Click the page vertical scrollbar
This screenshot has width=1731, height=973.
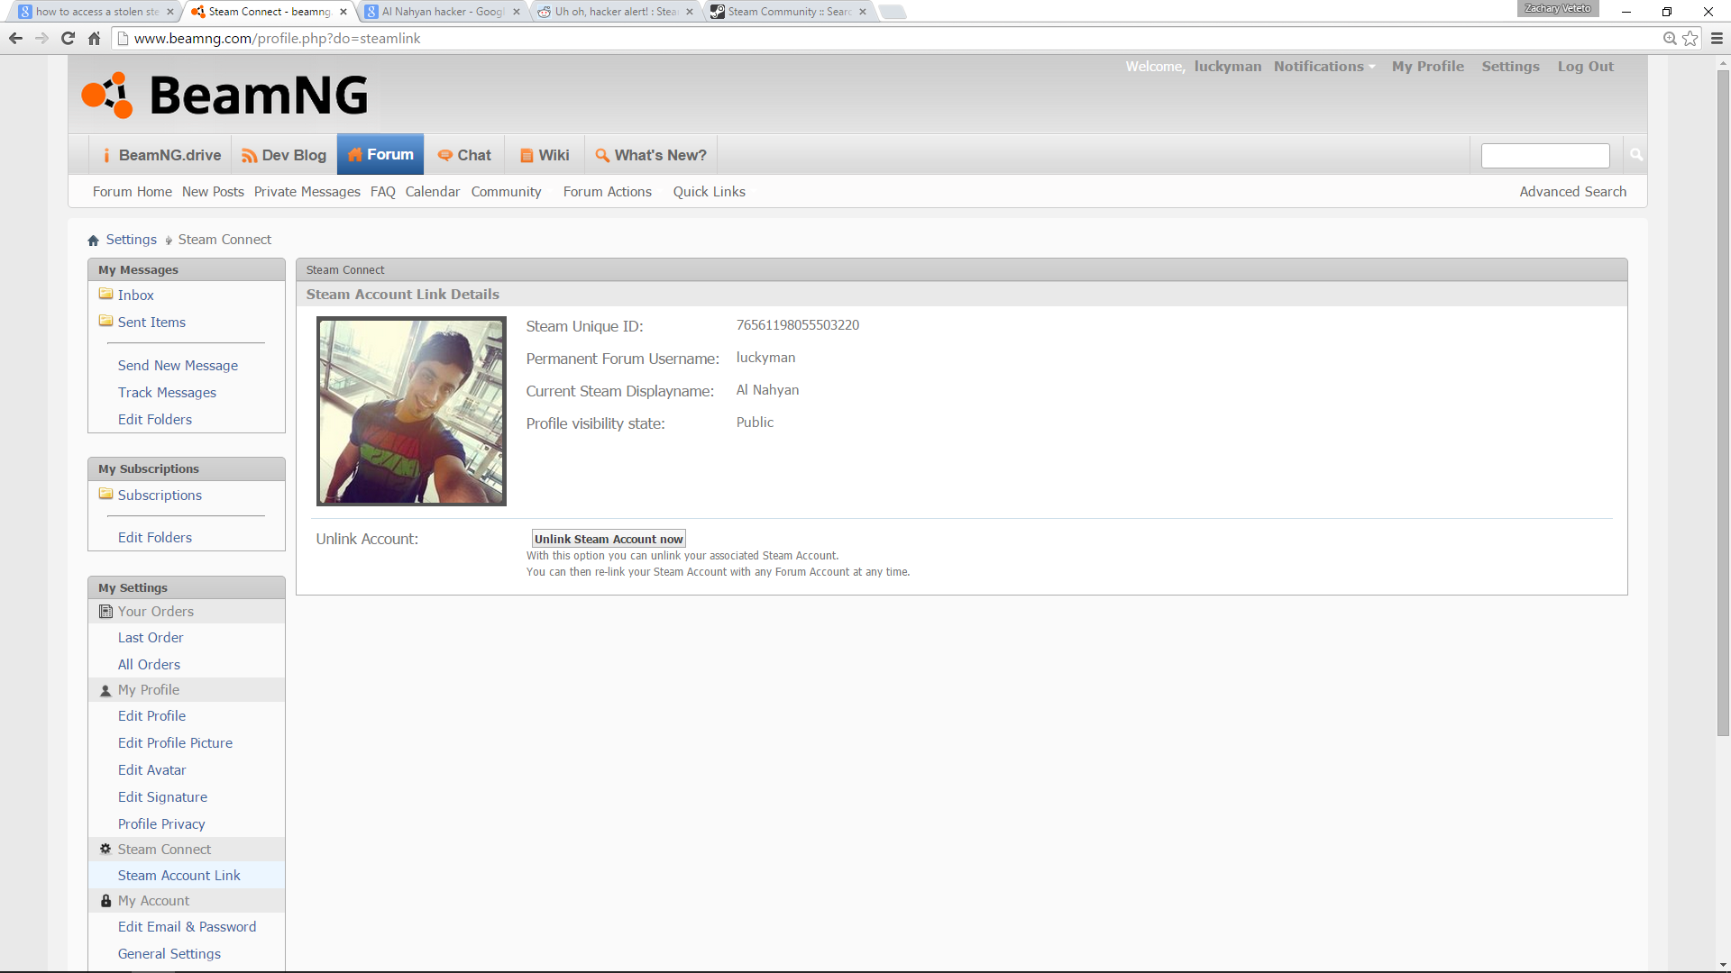1723,404
